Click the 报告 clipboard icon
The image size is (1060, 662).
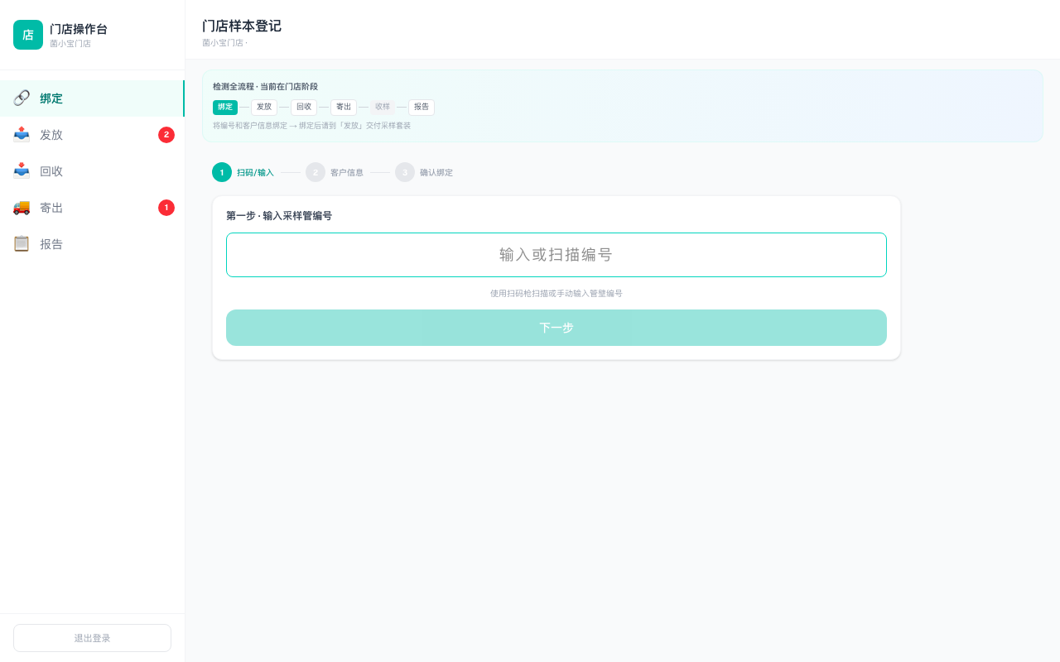tap(22, 244)
